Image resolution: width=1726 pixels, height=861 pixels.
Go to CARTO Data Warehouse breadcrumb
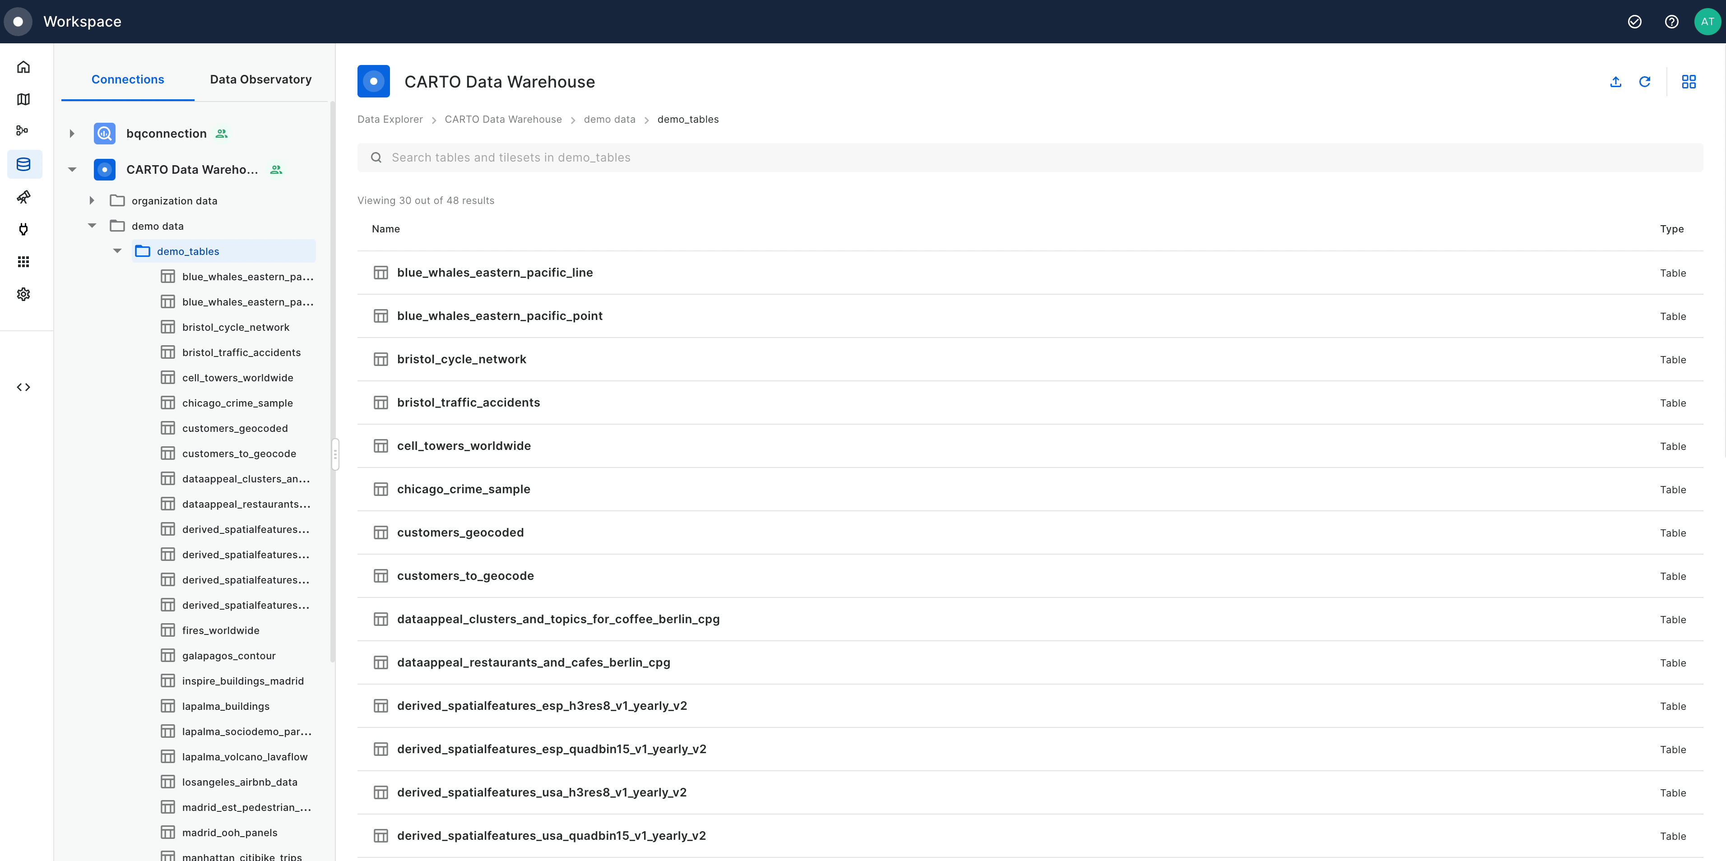pyautogui.click(x=503, y=119)
